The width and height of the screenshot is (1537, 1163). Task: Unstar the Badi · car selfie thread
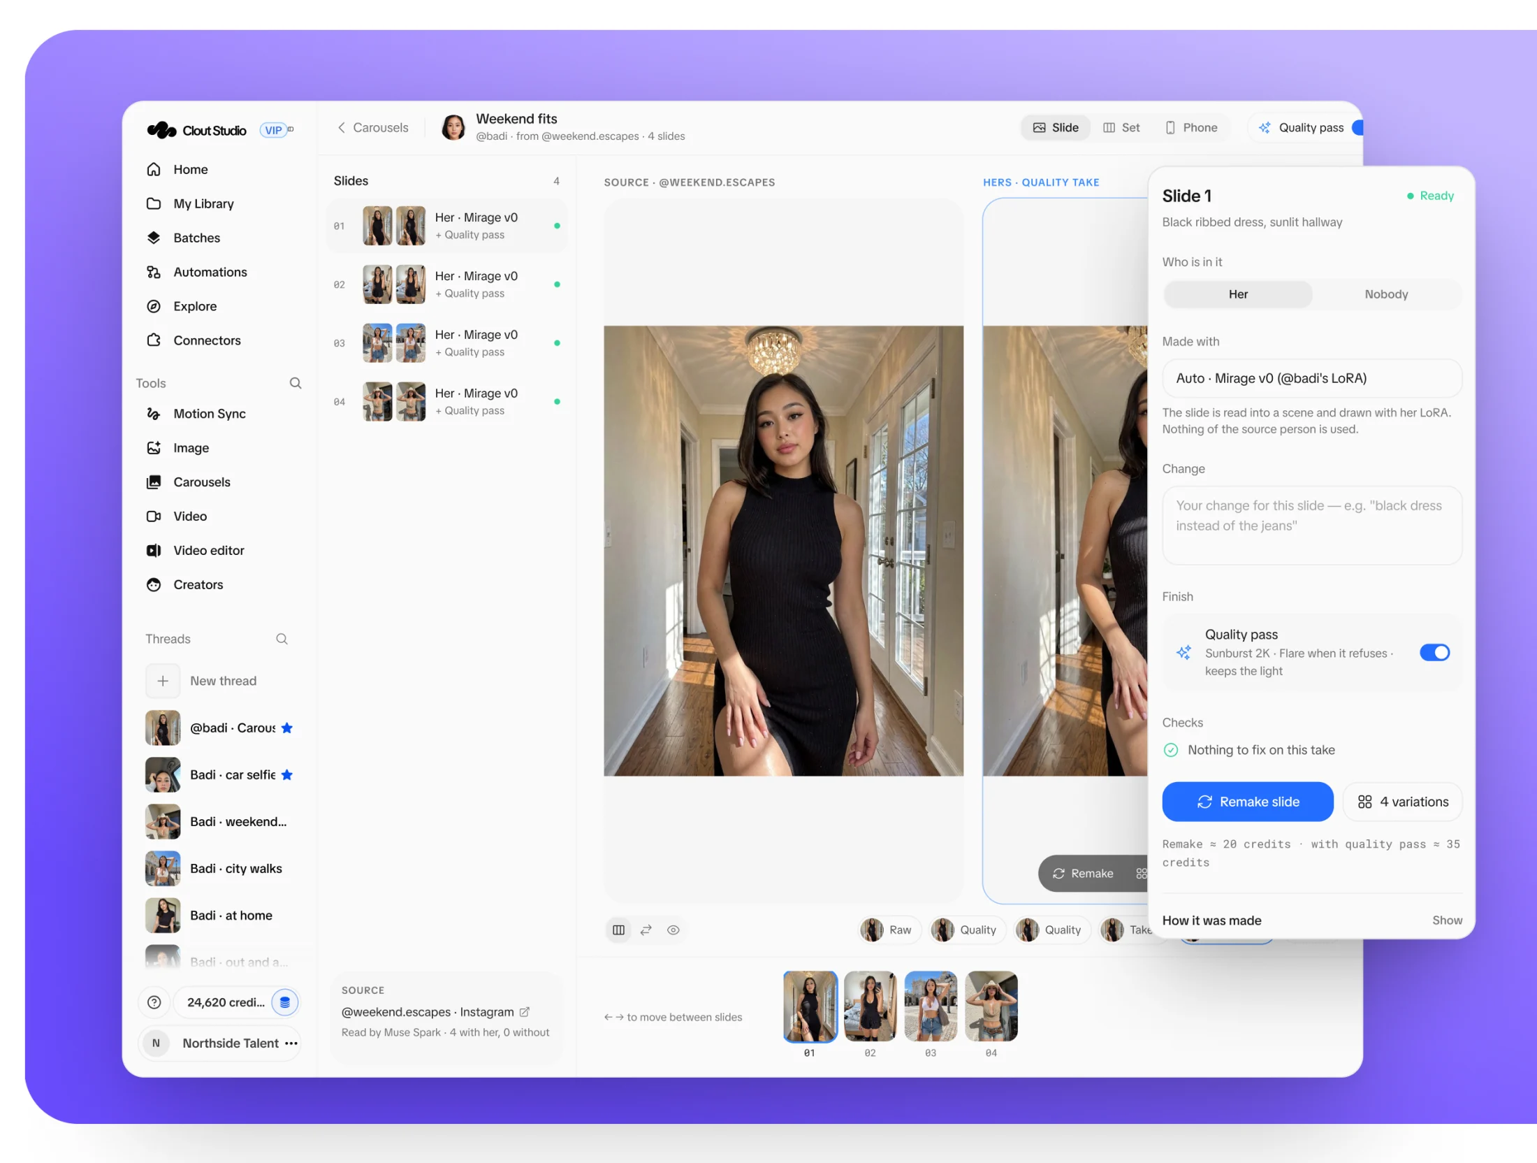point(286,775)
